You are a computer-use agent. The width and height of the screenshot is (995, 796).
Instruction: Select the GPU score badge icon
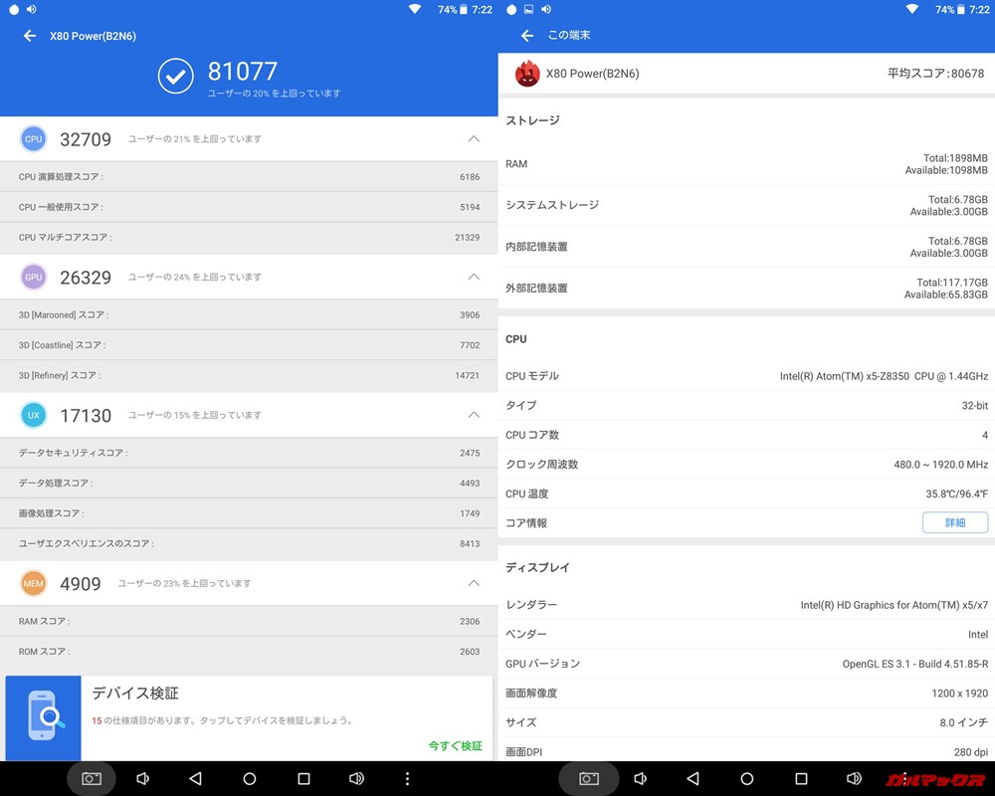click(x=33, y=277)
